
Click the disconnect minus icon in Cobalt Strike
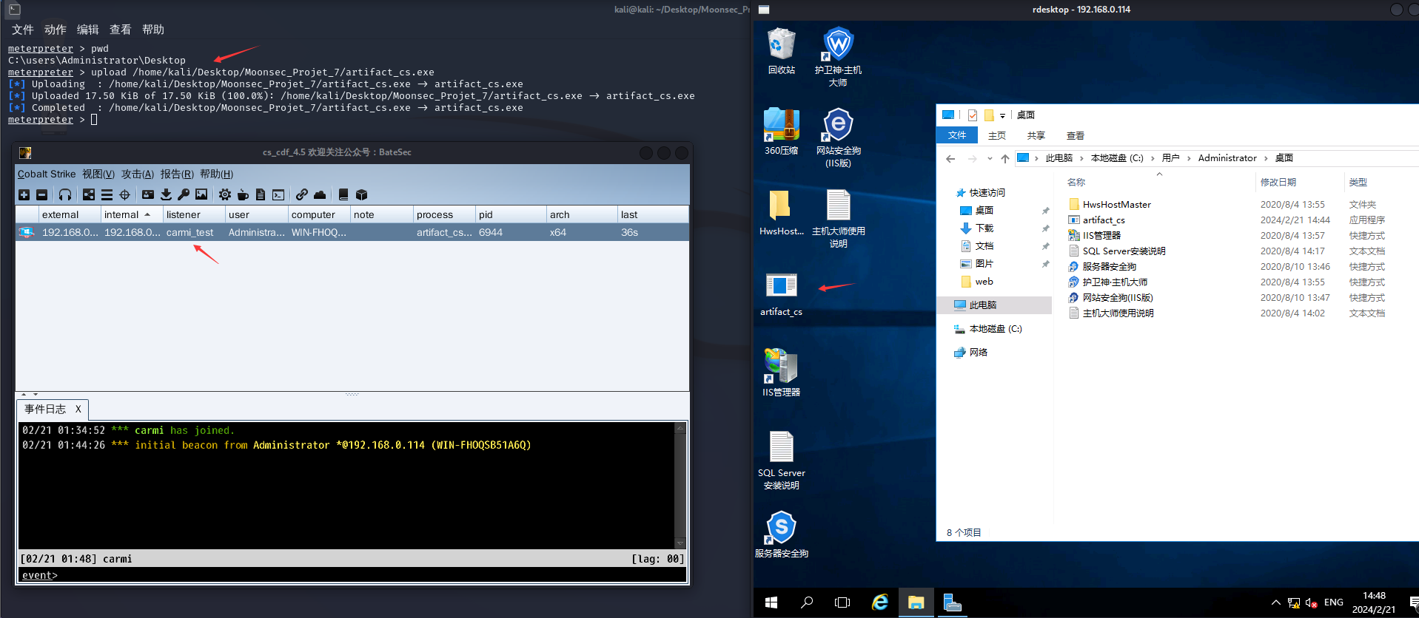(42, 195)
